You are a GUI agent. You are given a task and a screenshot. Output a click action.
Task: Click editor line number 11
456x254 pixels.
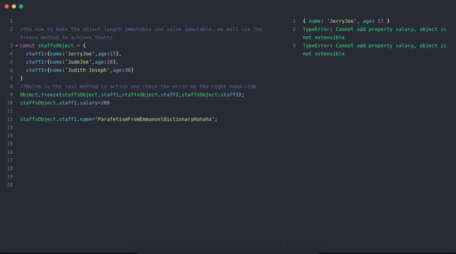point(10,111)
